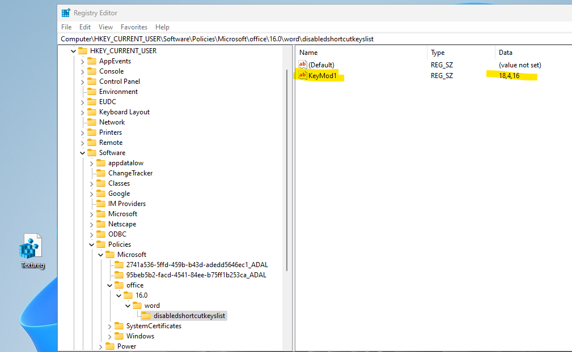
Task: Expand the Control Panel key
Action: 82,82
